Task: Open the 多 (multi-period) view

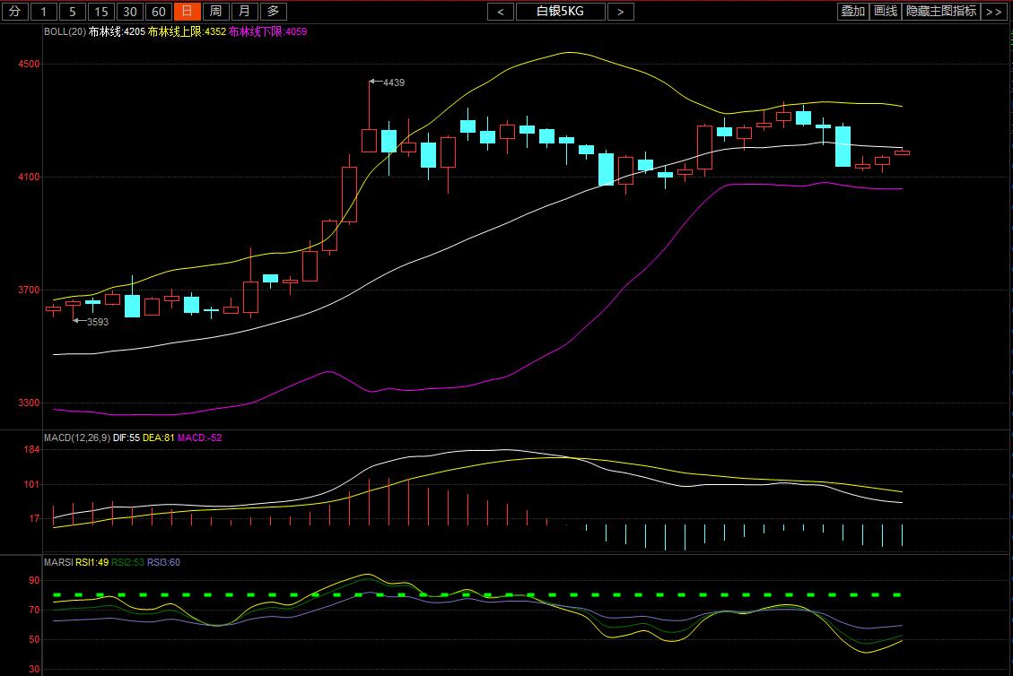Action: 274,12
